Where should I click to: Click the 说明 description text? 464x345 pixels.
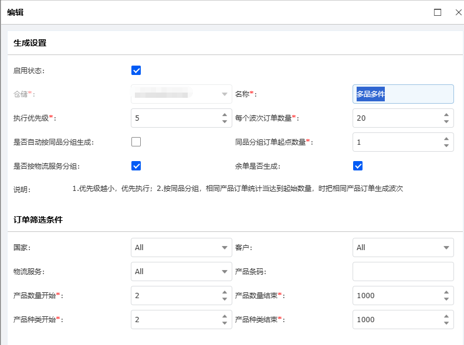(238, 189)
